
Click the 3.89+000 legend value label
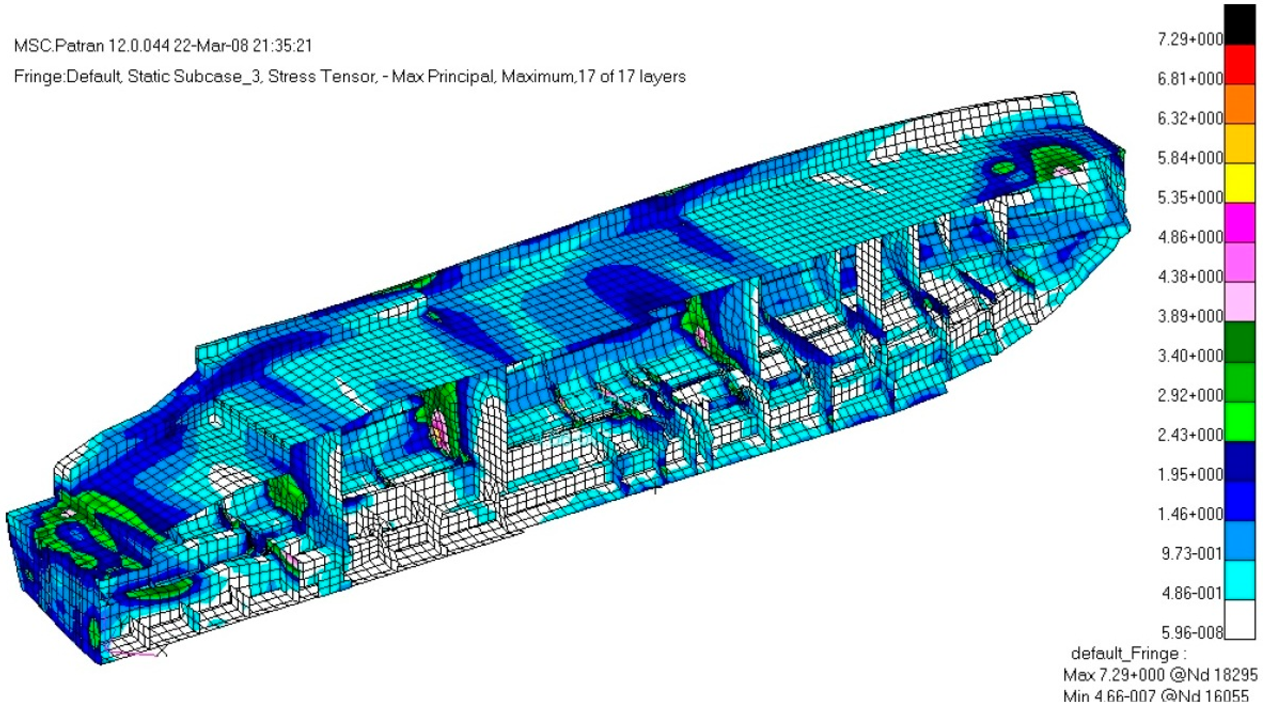point(1190,316)
